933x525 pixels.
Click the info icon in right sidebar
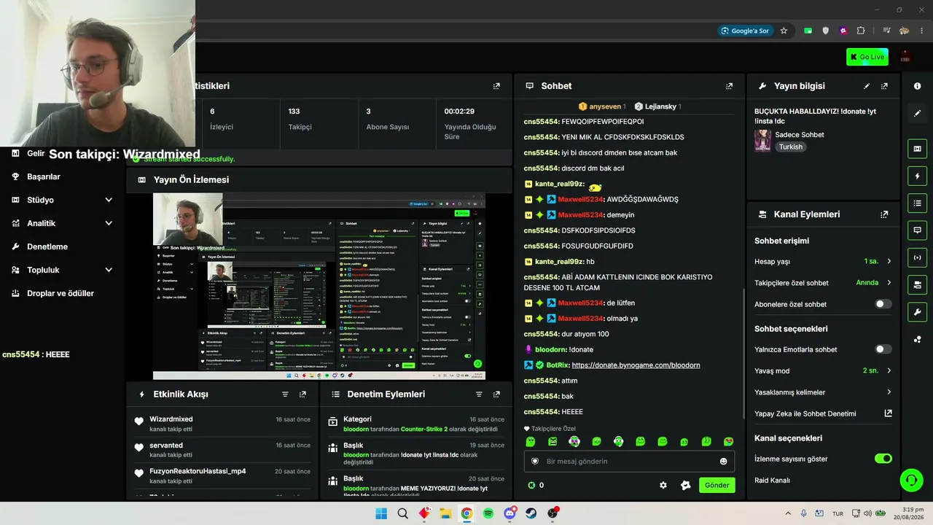pos(917,86)
